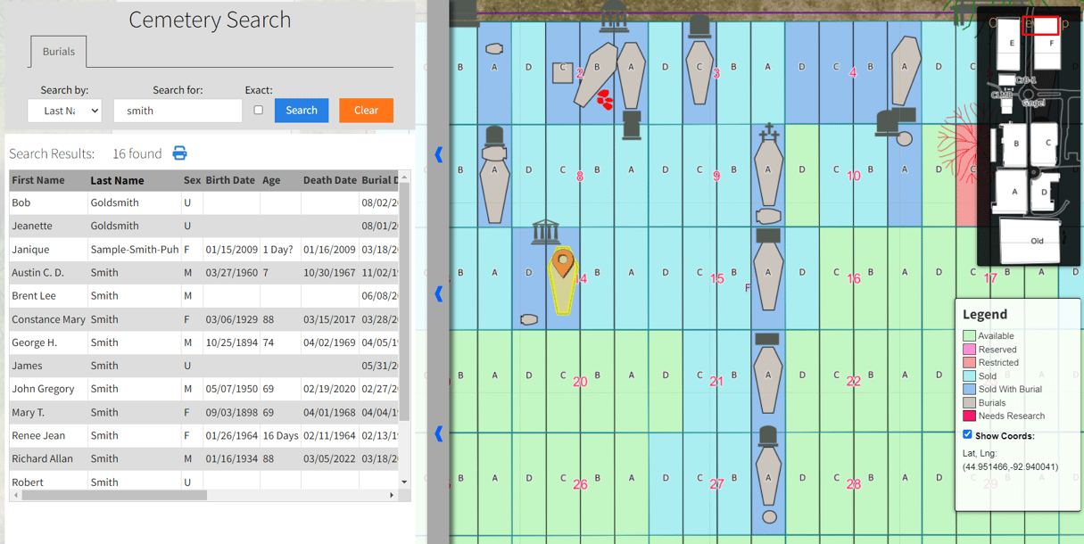Click the red flowers icon near plot 2
Viewport: 1084px width, 544px height.
coord(605,99)
